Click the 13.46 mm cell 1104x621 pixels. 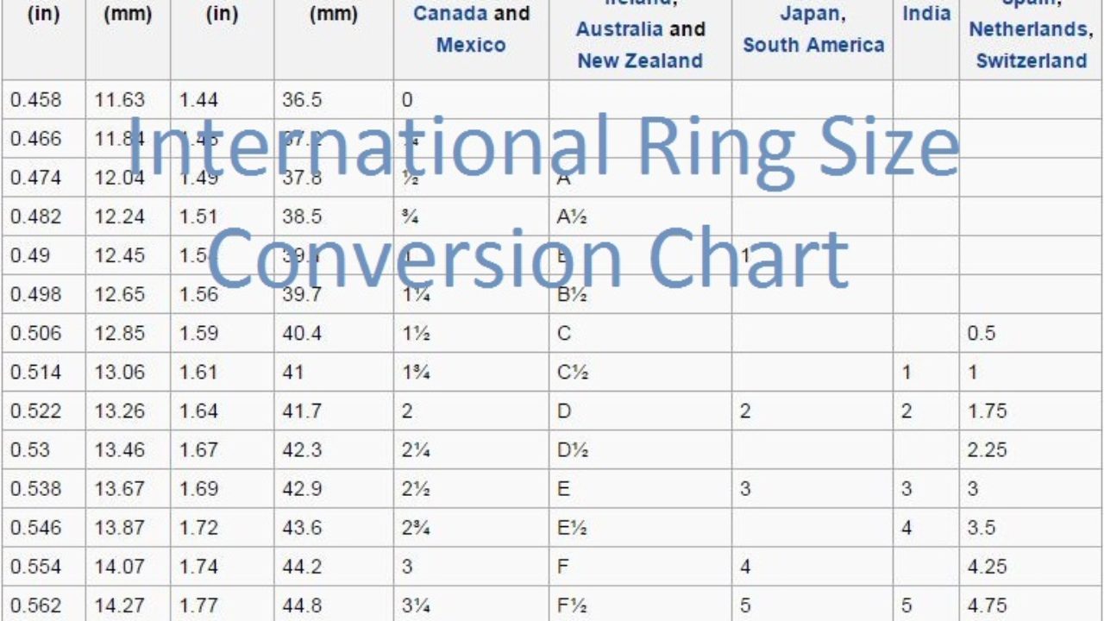click(x=128, y=450)
